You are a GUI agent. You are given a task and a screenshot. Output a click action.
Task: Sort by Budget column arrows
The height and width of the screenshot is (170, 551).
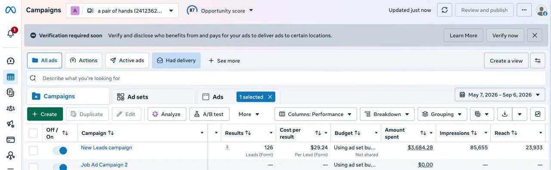point(357,133)
